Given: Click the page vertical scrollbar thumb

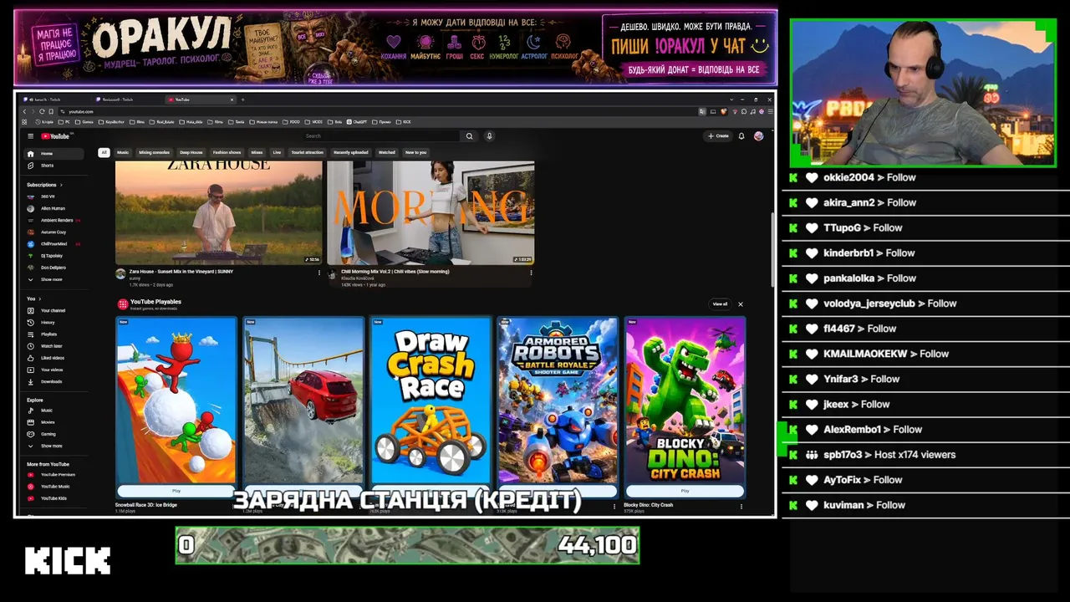Looking at the screenshot, I should coord(771,249).
